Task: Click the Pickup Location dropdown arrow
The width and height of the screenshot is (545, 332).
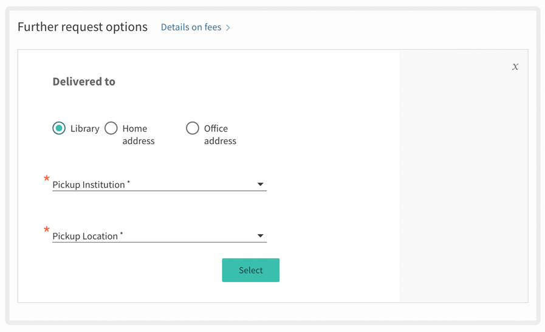Action: [x=260, y=236]
